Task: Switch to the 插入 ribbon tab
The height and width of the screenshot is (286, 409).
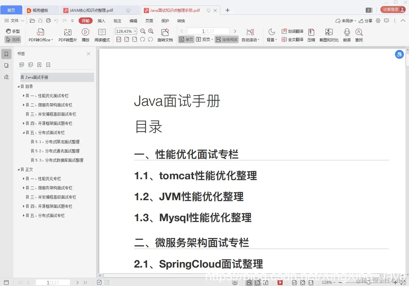Action: 101,21
